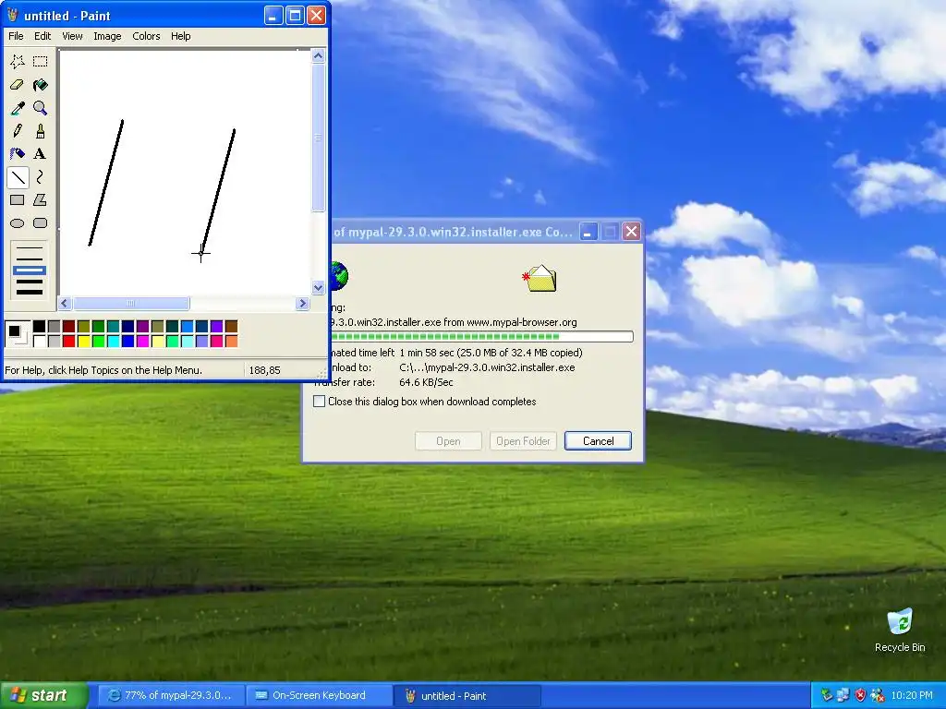Pick the Rounded Rectangle tool
The width and height of the screenshot is (946, 709).
tap(41, 223)
